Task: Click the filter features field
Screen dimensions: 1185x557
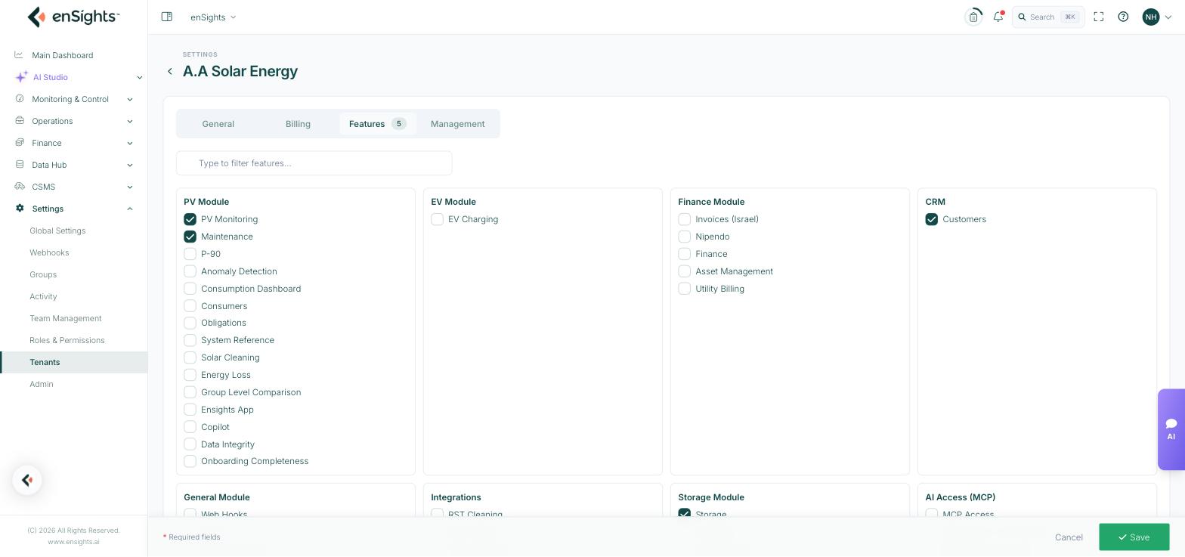Action: 314,163
